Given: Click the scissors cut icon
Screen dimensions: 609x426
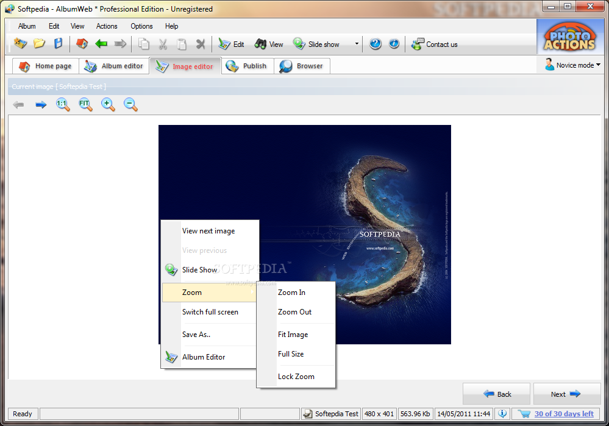Looking at the screenshot, I should click(x=163, y=44).
